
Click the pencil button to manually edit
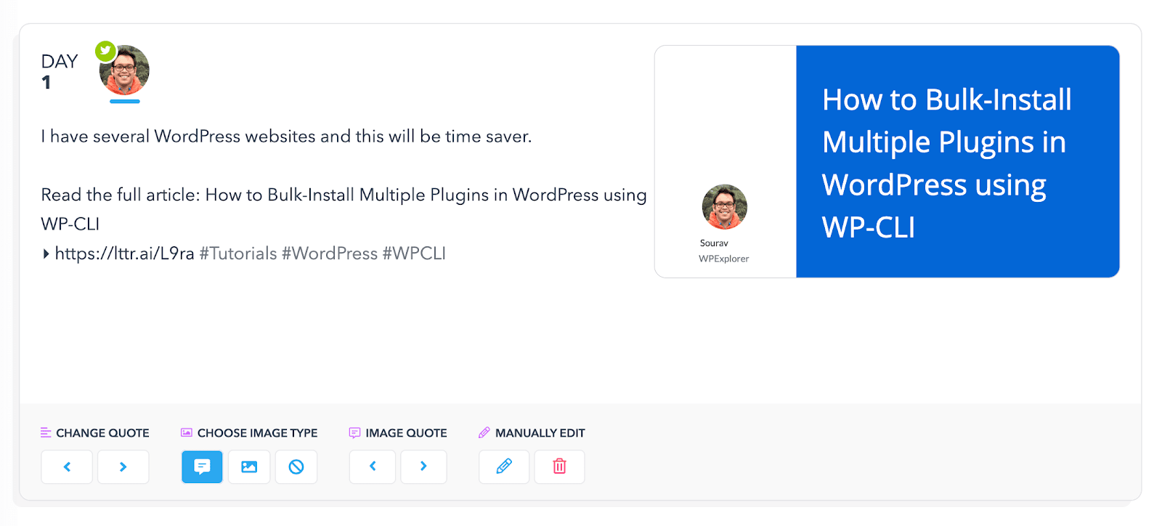coord(504,466)
